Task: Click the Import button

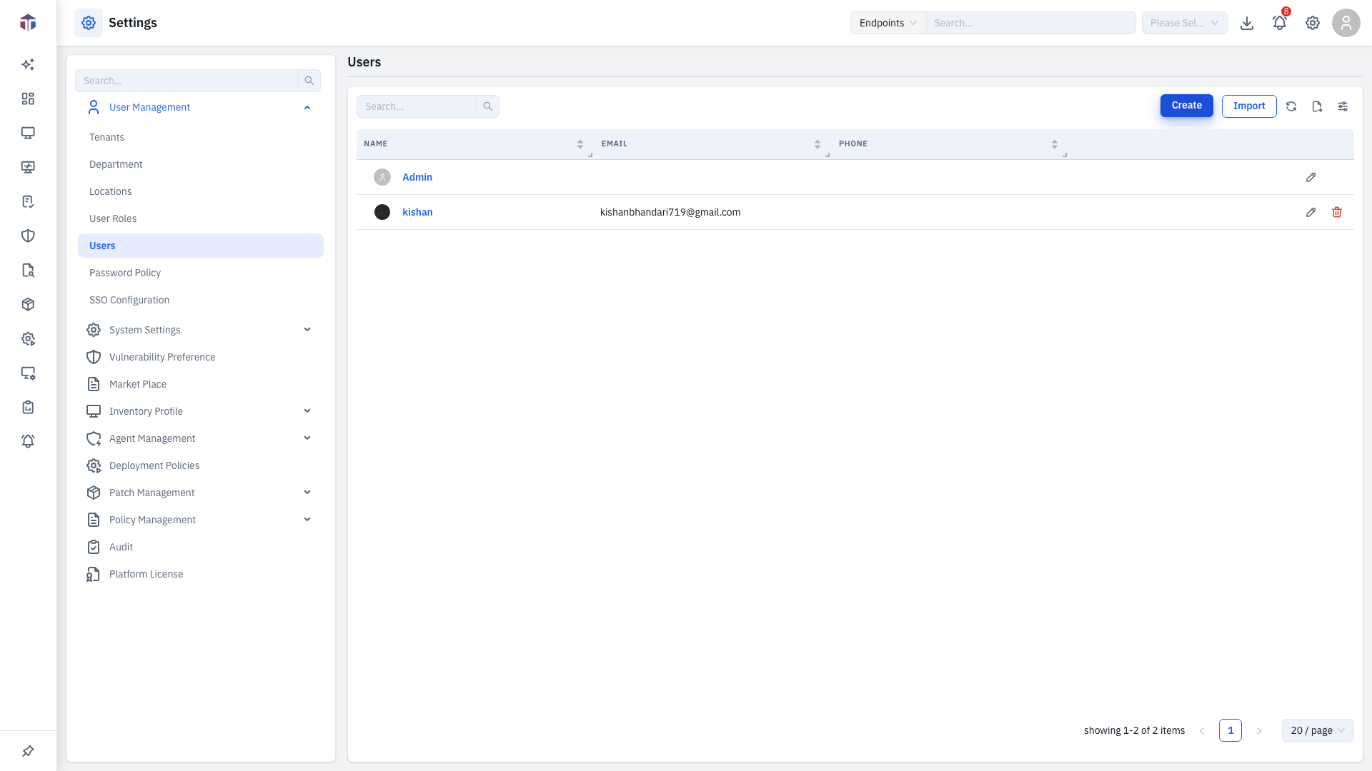Action: point(1249,106)
